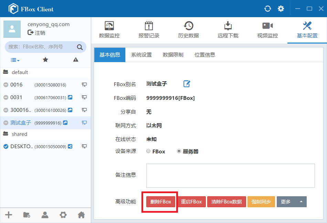Click the 强制同步 button
Viewport: 327px width, 223px height.
point(261,202)
